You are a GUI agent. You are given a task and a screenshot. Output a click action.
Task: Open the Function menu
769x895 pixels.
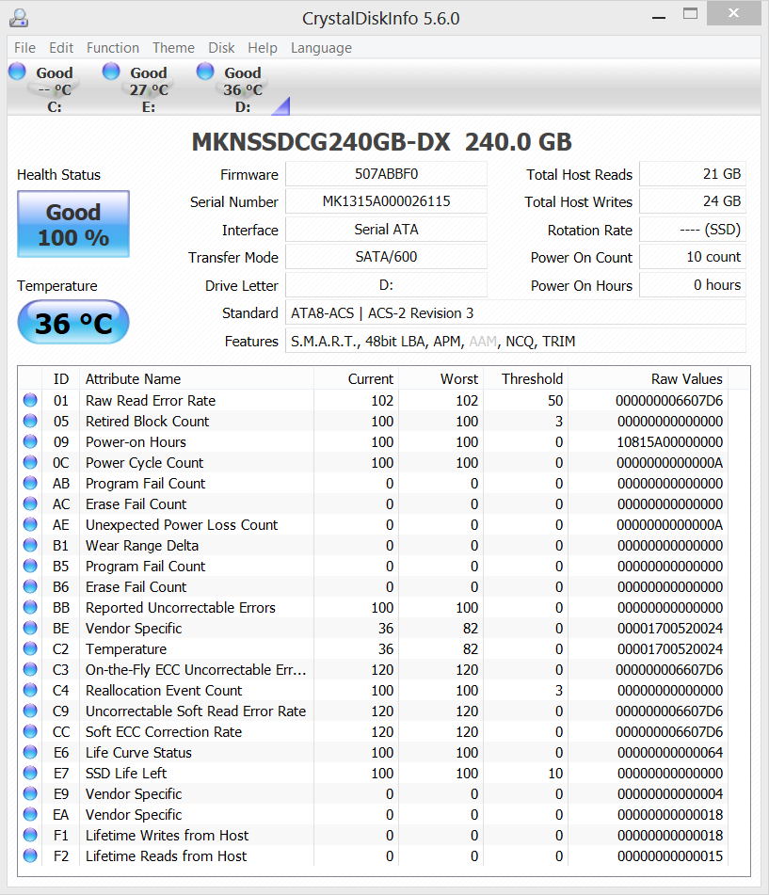112,48
